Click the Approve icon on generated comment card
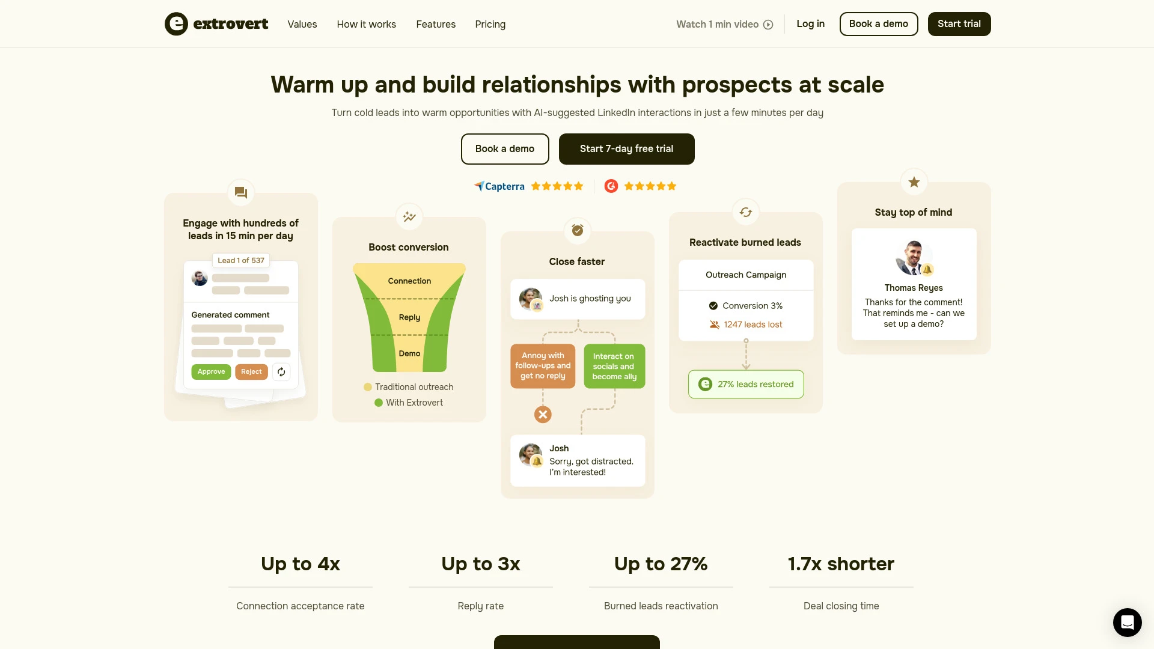The width and height of the screenshot is (1154, 649). 211,371
